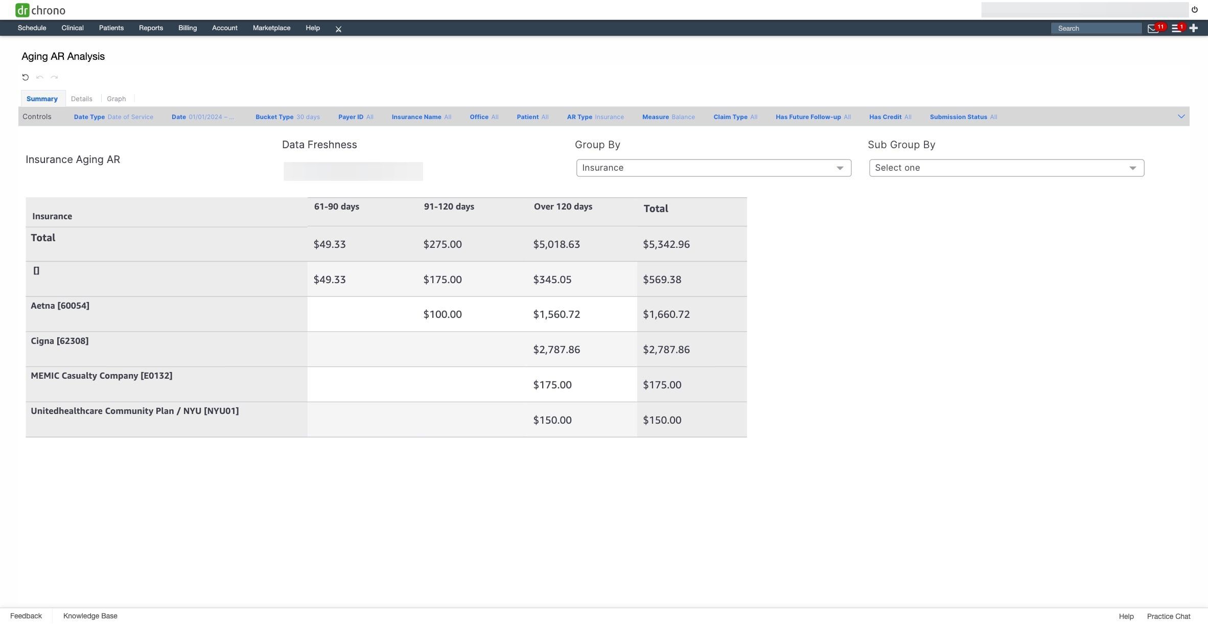This screenshot has height=624, width=1208.
Task: Open the tasks list icon
Action: click(1176, 29)
